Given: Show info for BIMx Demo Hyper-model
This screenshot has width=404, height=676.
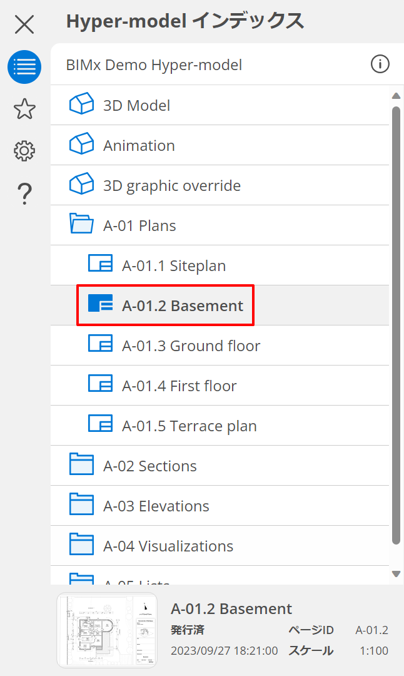Looking at the screenshot, I should click(380, 64).
